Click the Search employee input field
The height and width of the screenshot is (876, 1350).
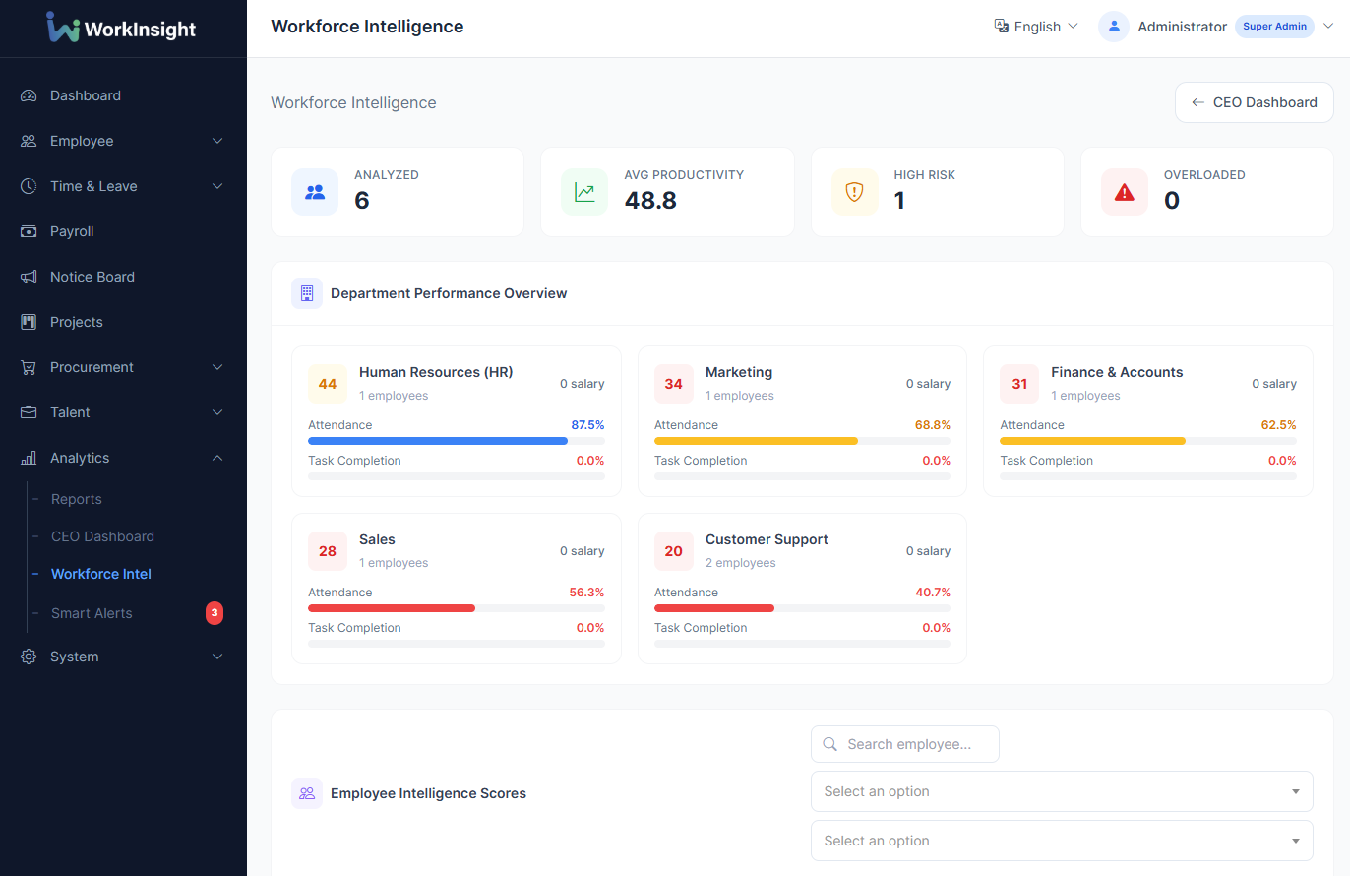coord(904,744)
